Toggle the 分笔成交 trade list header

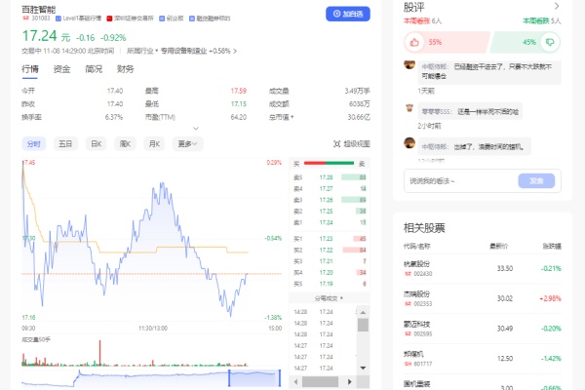pyautogui.click(x=330, y=298)
